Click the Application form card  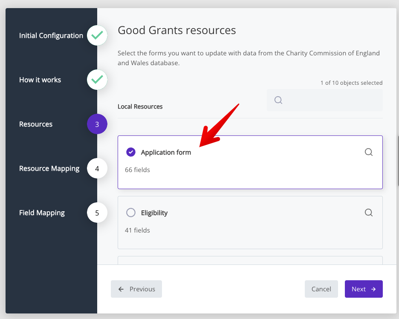250,170
